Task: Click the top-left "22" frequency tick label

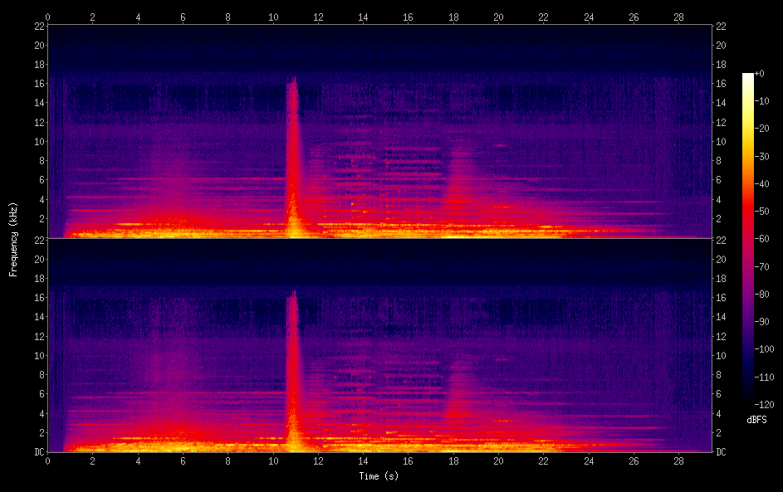Action: (x=38, y=26)
